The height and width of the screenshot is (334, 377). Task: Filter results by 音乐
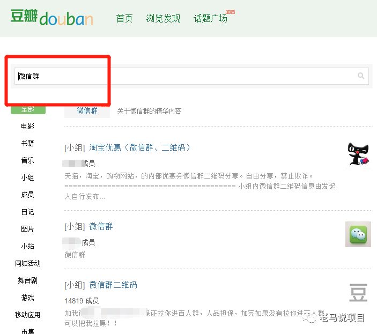point(28,160)
